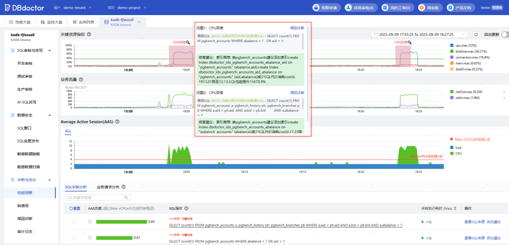Select the SQL关联分析 tab
The width and height of the screenshot is (509, 245).
(75, 187)
